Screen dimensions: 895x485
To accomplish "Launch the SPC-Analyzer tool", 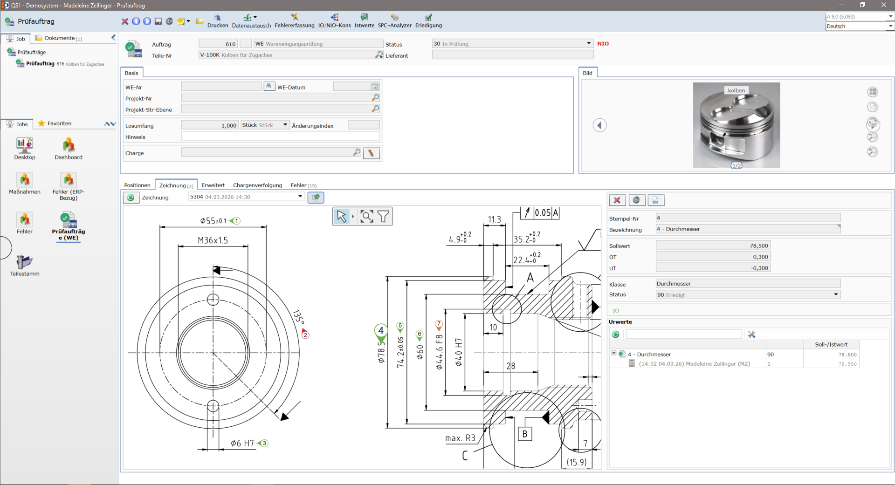I will tap(395, 21).
